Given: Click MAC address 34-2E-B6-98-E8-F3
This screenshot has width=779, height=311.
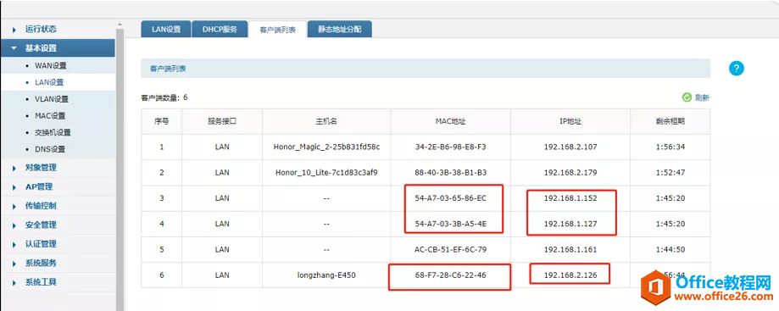Looking at the screenshot, I should tap(451, 147).
